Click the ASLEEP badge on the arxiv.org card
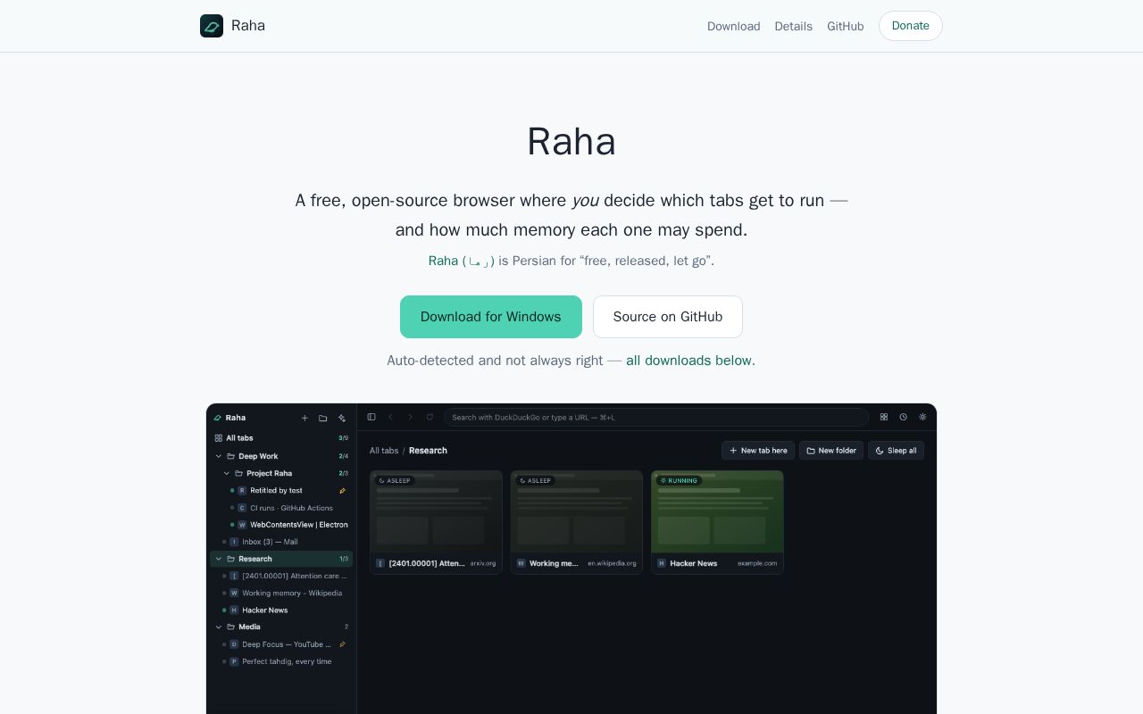 tap(395, 480)
